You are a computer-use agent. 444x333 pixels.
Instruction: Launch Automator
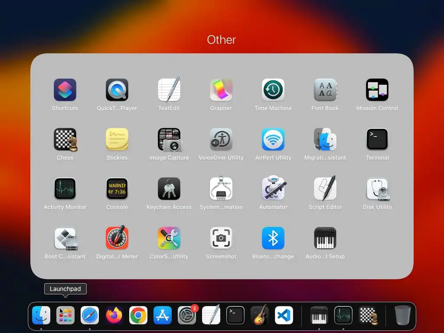click(273, 188)
